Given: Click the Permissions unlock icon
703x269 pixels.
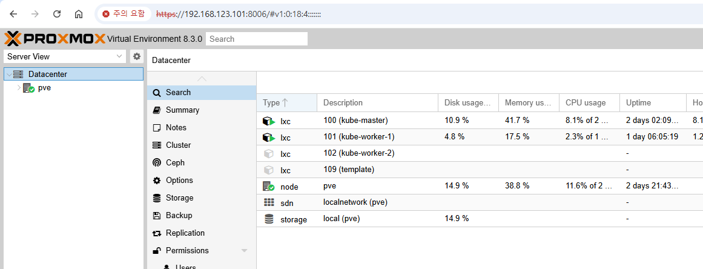Looking at the screenshot, I should coord(156,251).
